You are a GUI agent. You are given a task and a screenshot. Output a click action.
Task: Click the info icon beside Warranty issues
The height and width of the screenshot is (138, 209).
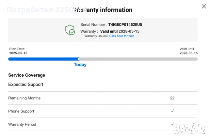point(82,36)
